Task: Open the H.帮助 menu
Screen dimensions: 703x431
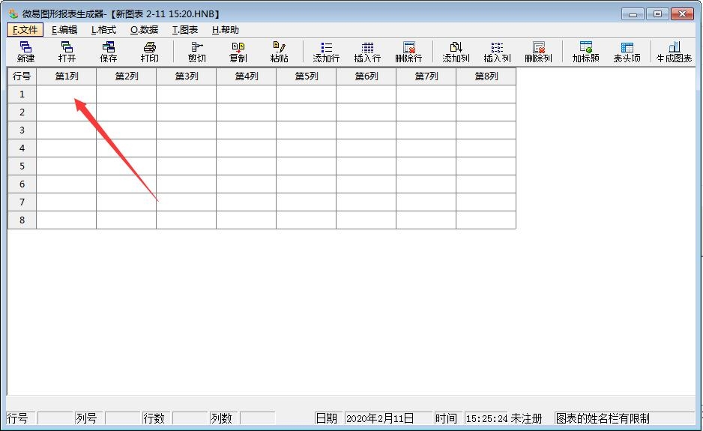Action: tap(225, 30)
